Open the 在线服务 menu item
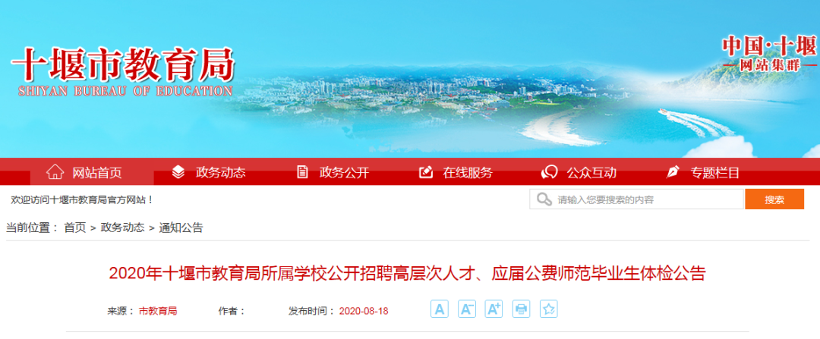 (468, 172)
